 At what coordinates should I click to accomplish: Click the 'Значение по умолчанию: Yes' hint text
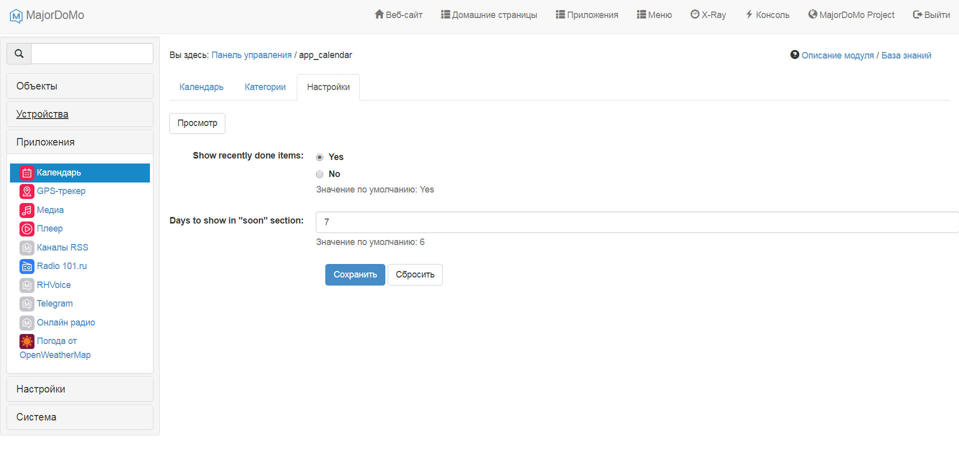point(375,189)
